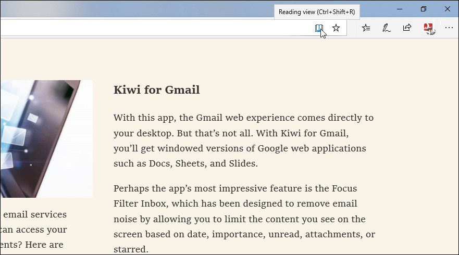Click the "email services" text under the image
459x255 pixels.
(35, 214)
